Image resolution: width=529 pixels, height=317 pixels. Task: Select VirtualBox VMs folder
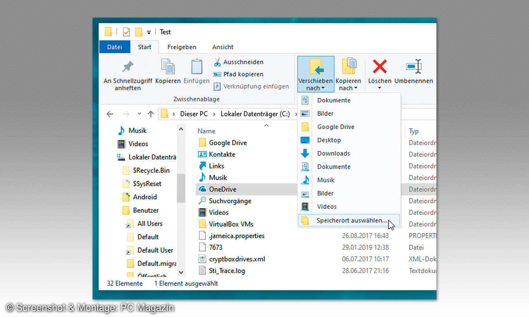click(x=226, y=224)
